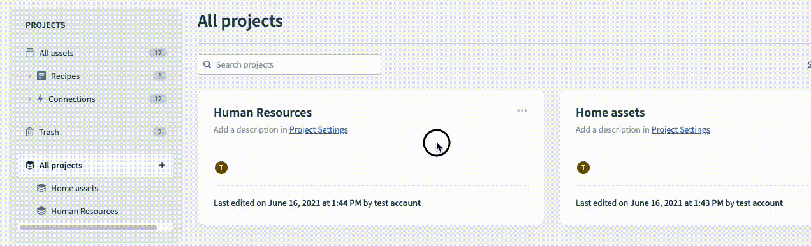Click the Connections lightning bolt icon
Viewport: 811px width, 246px height.
[40, 99]
